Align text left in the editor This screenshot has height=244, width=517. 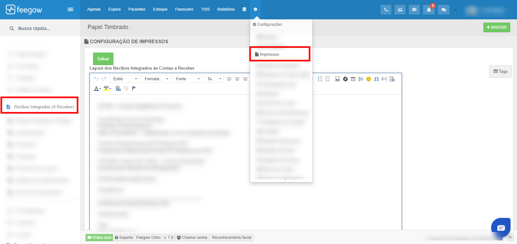[229, 79]
